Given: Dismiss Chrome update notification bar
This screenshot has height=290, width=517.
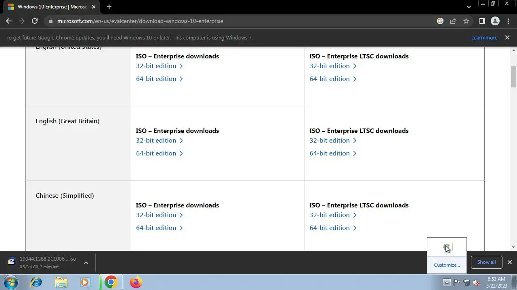Looking at the screenshot, I should (x=507, y=37).
